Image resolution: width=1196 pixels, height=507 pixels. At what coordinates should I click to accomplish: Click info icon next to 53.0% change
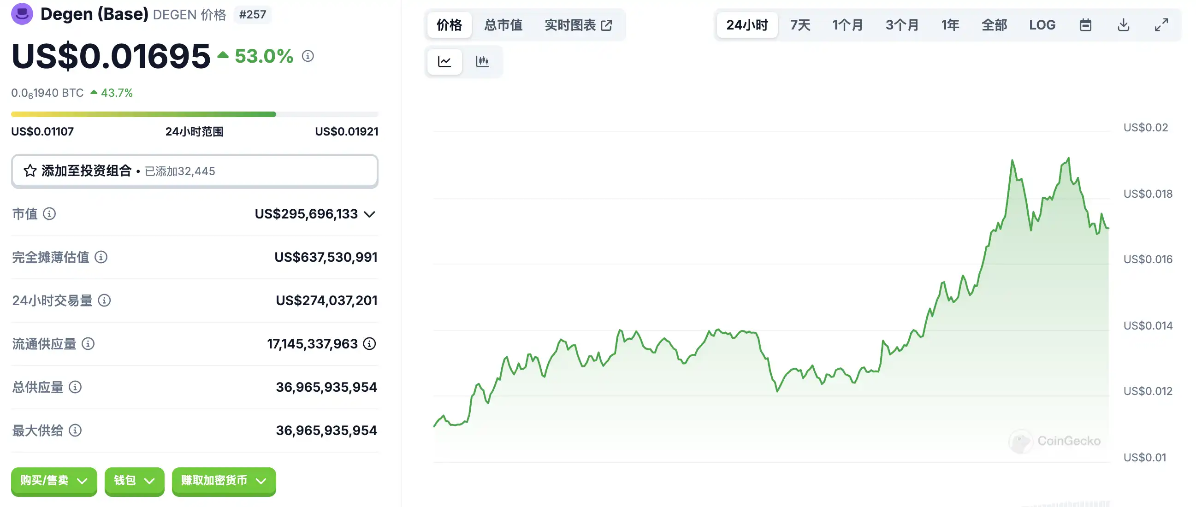(x=308, y=56)
